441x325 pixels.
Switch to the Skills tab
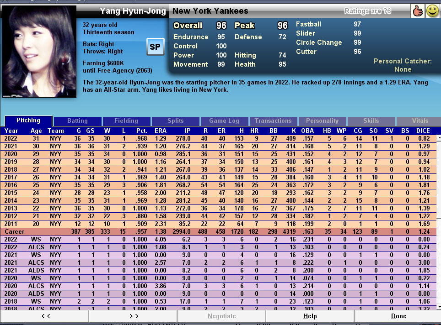click(371, 121)
